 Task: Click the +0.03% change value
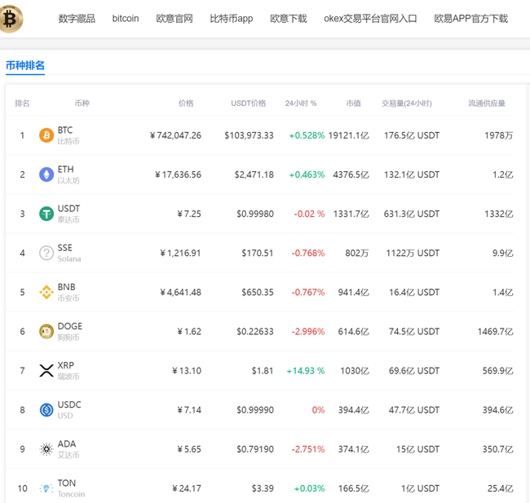point(309,488)
